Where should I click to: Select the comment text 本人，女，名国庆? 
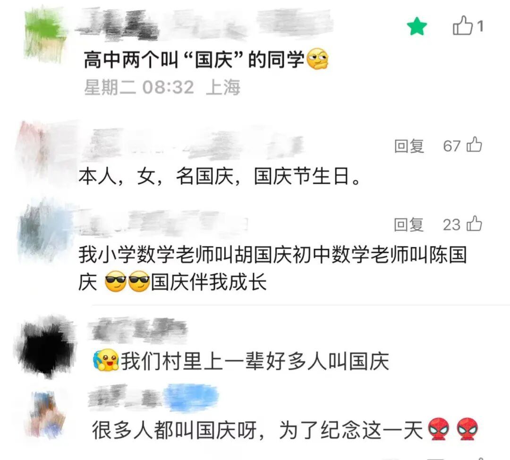click(x=156, y=176)
